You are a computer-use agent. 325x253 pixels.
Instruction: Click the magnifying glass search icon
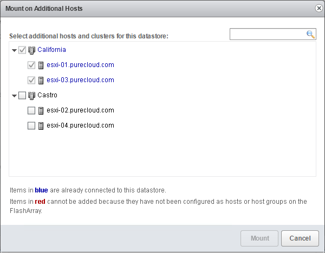(x=310, y=35)
